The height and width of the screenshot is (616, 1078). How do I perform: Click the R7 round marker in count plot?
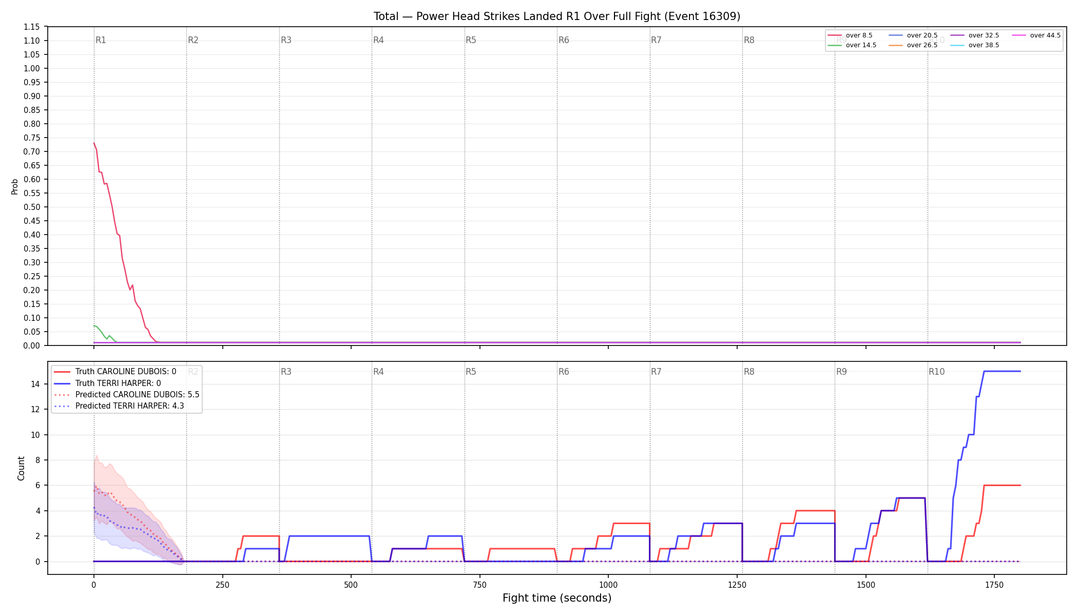[656, 372]
